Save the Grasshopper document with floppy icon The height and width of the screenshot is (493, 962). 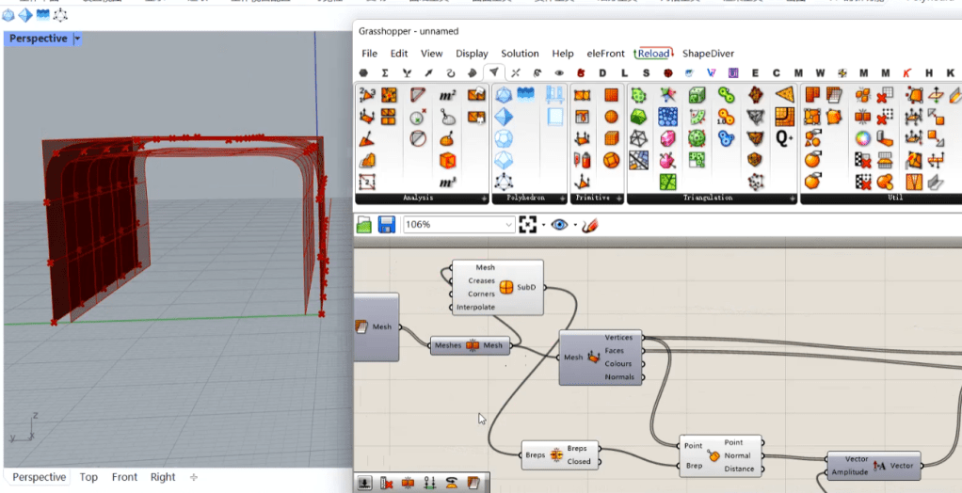(386, 225)
